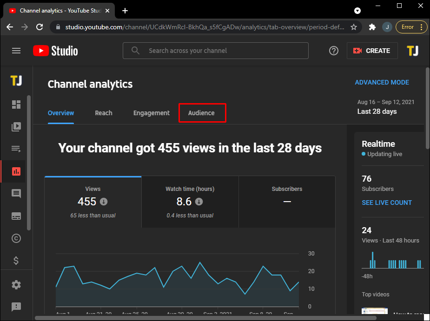Bookmark this page with star icon
Screen dimensions: 430x321
click(x=354, y=27)
